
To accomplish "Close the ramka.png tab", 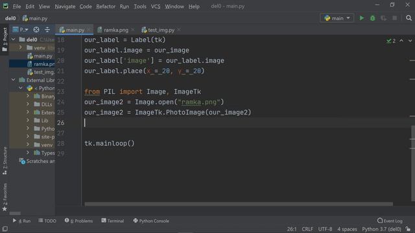I will click(x=133, y=30).
